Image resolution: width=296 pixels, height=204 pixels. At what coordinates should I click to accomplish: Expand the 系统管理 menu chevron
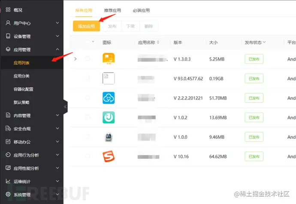tap(57, 194)
